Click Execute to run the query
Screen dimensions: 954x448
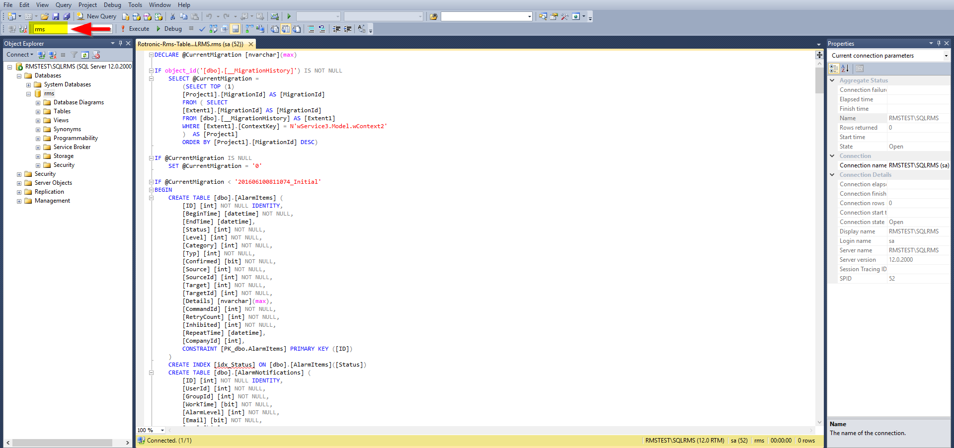135,29
